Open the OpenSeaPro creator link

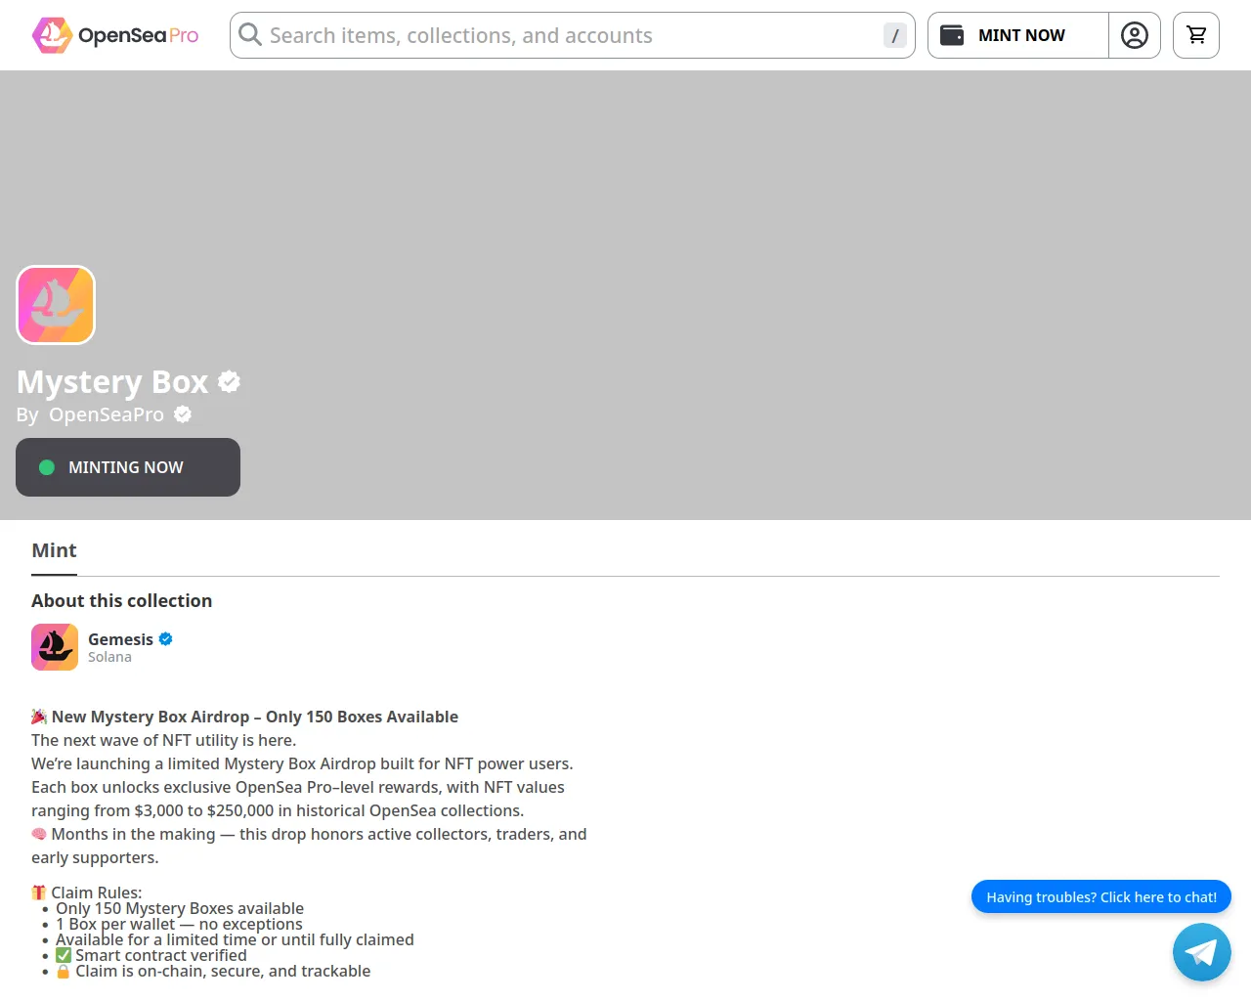pyautogui.click(x=107, y=414)
